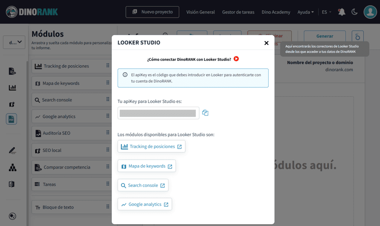Select Tareas module
This screenshot has width=380, height=226.
tap(72, 185)
